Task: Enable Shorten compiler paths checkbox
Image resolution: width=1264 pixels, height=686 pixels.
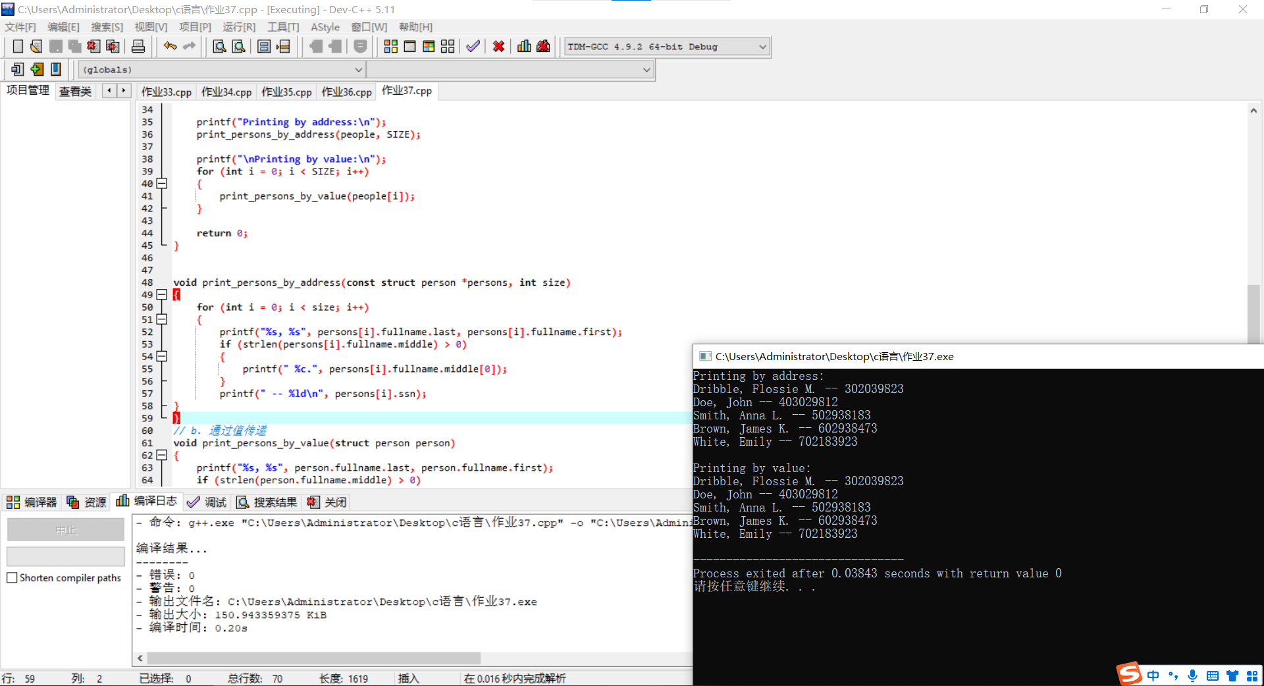Action: 12,577
